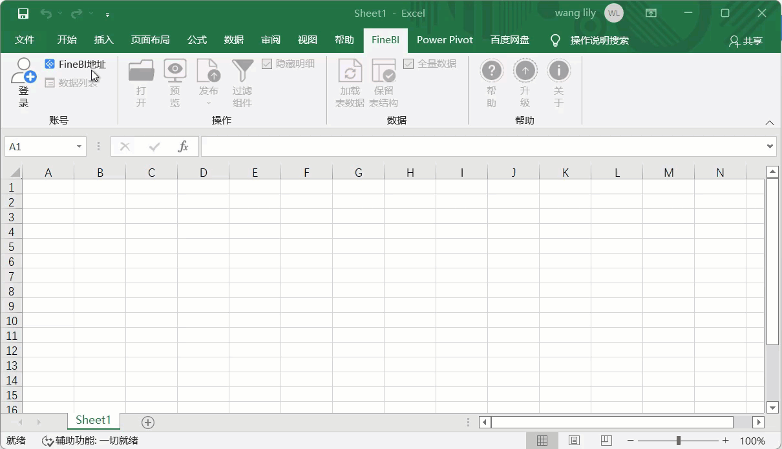Image resolution: width=782 pixels, height=449 pixels.
Task: Toggle the 全量数据 checkbox
Action: pyautogui.click(x=408, y=64)
